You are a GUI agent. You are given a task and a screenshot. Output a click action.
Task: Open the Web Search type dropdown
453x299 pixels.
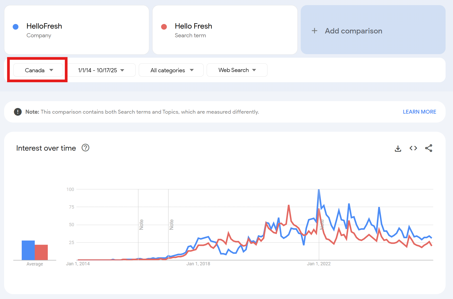pyautogui.click(x=237, y=70)
